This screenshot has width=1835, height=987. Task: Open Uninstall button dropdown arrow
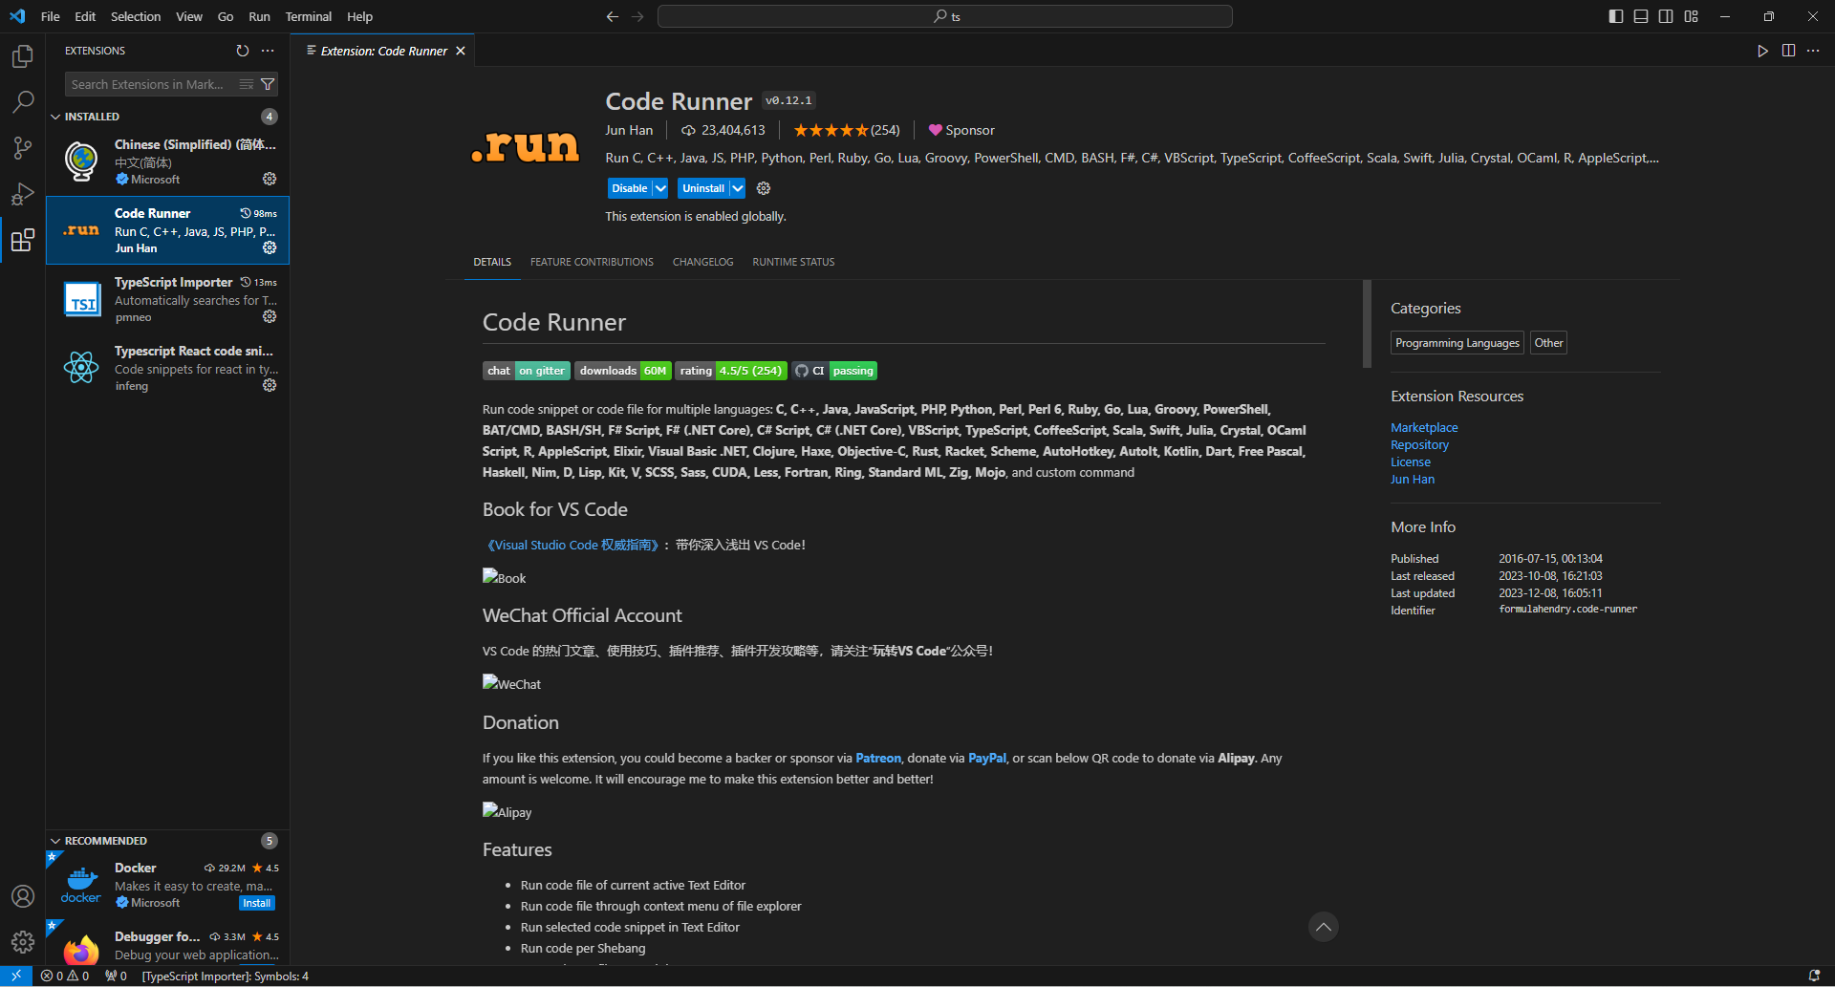click(x=737, y=188)
